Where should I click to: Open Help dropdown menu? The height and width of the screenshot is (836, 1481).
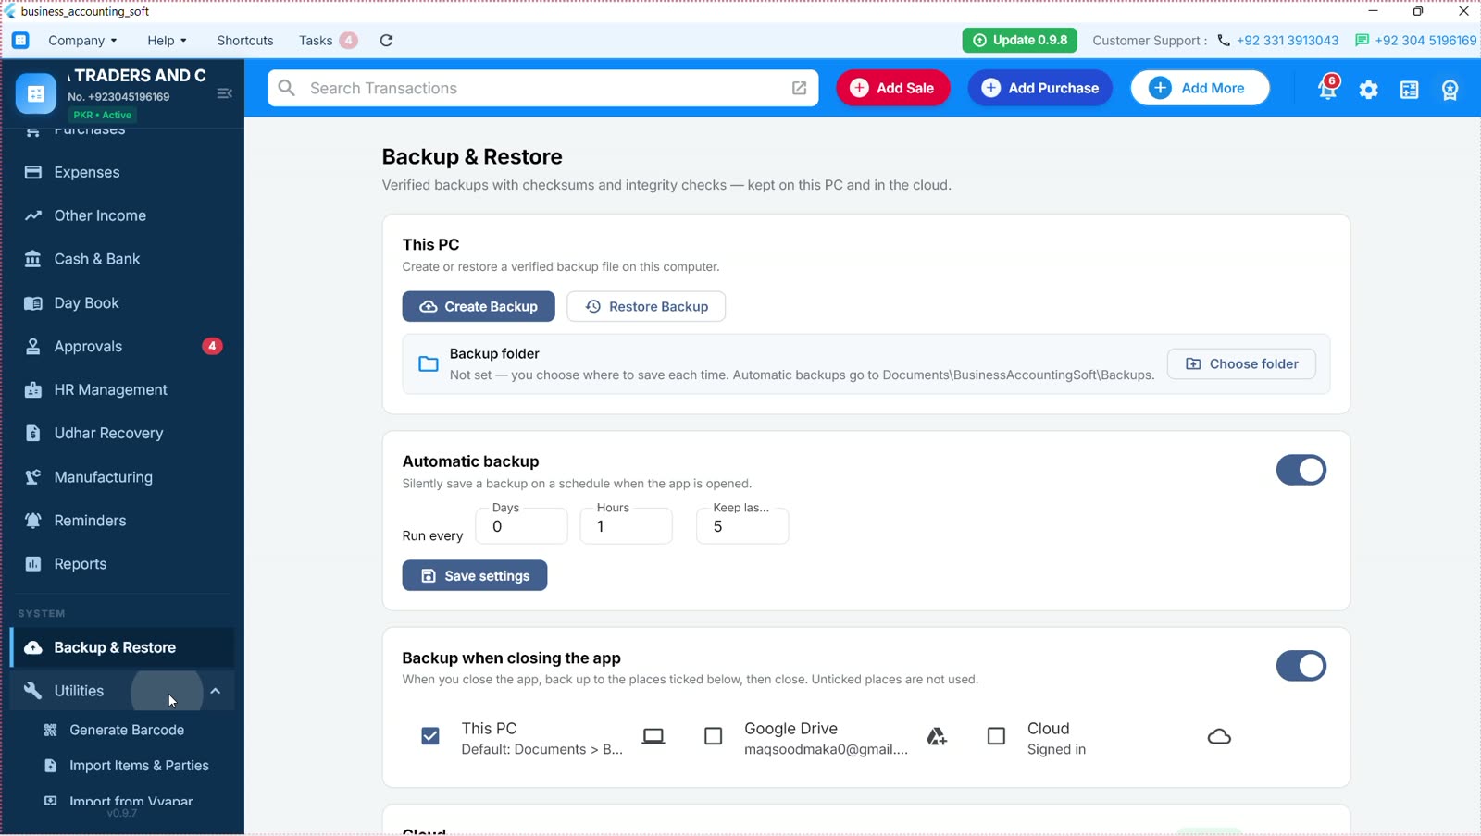click(167, 40)
